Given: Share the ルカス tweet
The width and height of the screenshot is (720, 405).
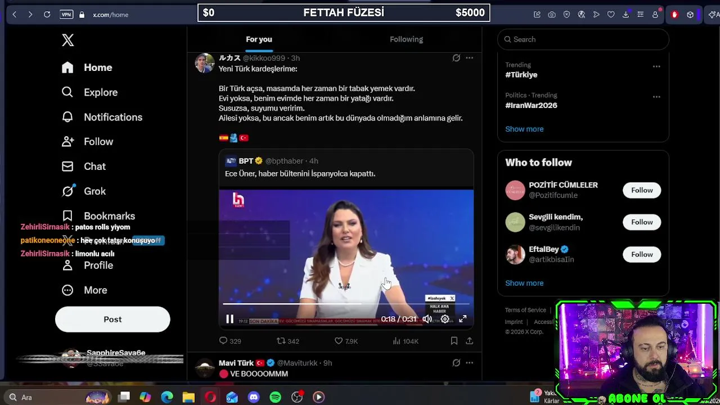Looking at the screenshot, I should click(469, 341).
